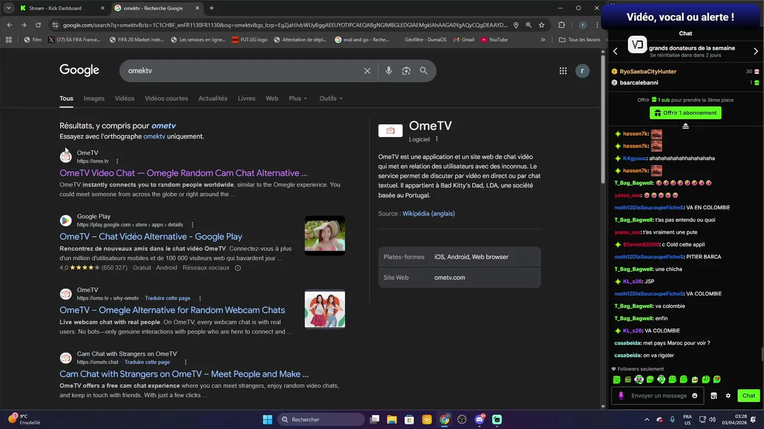
Task: Search only for the omektv spelling
Action: (x=154, y=136)
